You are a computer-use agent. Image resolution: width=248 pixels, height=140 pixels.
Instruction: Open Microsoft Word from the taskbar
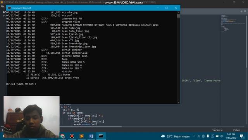pos(91,136)
